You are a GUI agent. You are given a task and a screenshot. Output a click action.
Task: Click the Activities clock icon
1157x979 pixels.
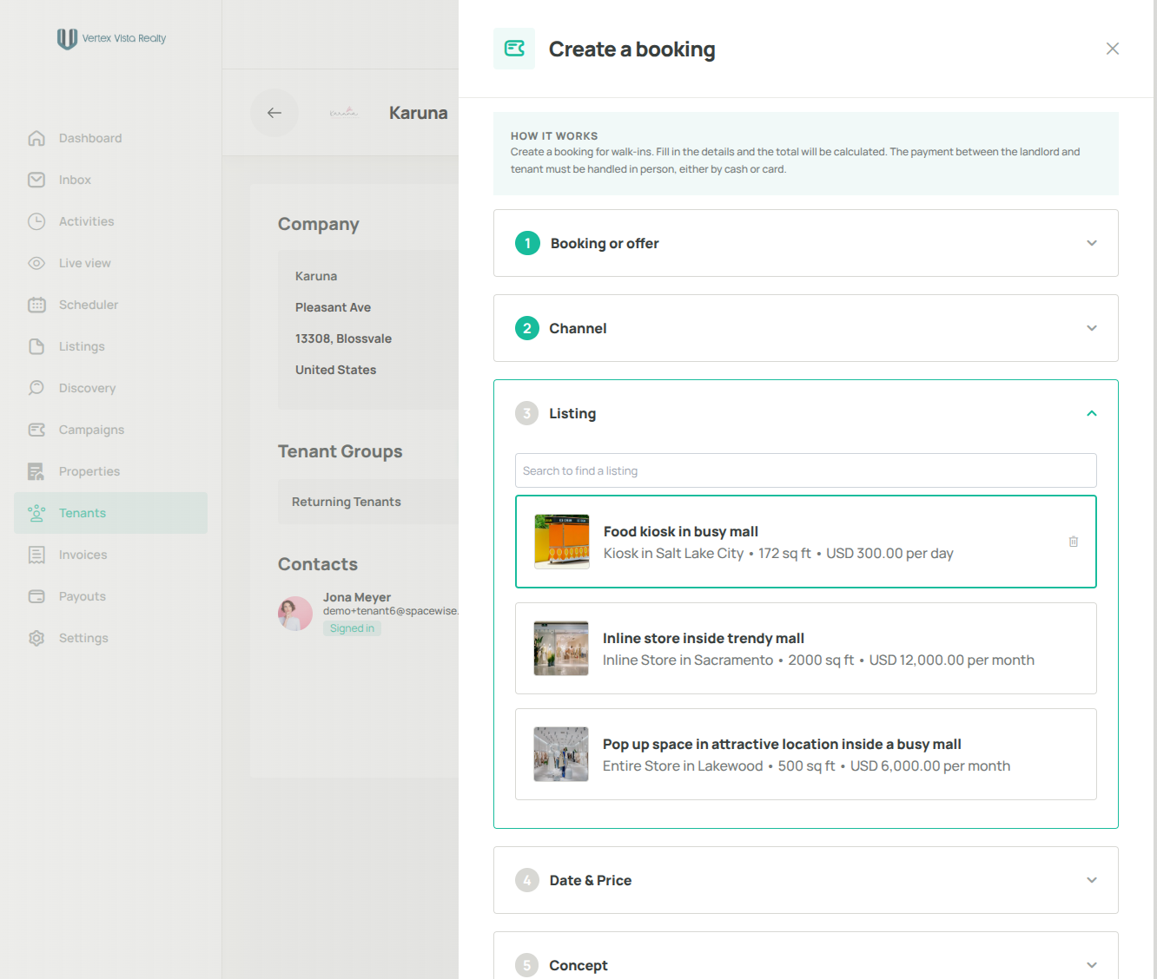[36, 221]
